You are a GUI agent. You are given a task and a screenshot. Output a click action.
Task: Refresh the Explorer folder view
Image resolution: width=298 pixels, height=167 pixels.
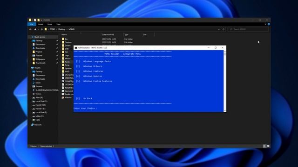pyautogui.click(x=223, y=29)
